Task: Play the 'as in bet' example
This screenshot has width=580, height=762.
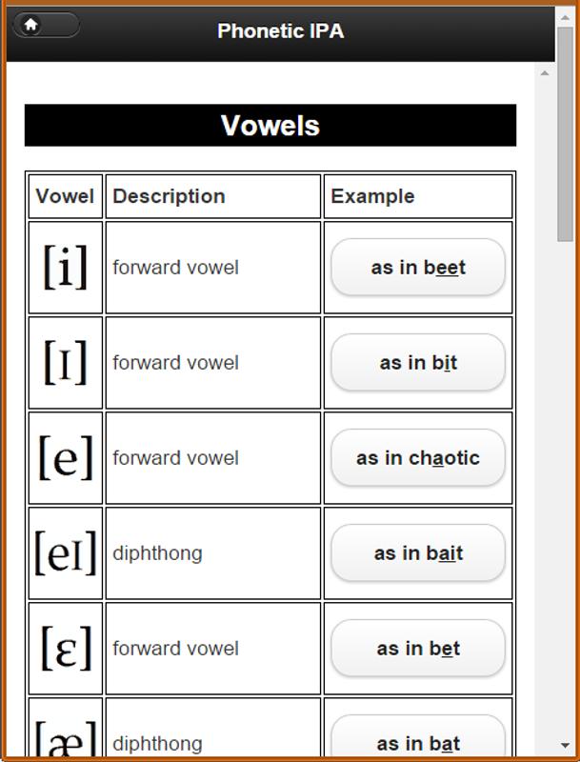Action: (x=418, y=649)
